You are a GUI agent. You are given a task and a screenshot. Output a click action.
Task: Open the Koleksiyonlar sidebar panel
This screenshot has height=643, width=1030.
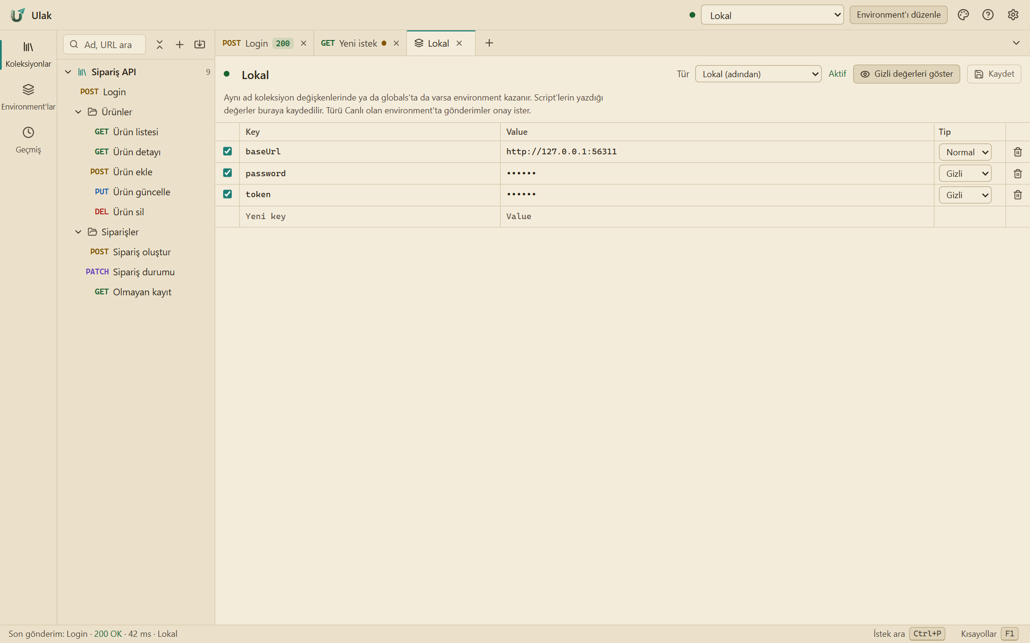(28, 54)
